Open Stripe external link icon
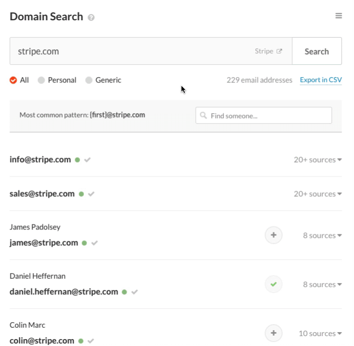The width and height of the screenshot is (354, 346). [x=279, y=51]
